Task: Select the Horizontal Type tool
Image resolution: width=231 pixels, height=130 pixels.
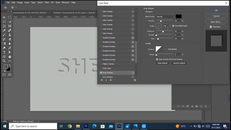Action: 4,52
